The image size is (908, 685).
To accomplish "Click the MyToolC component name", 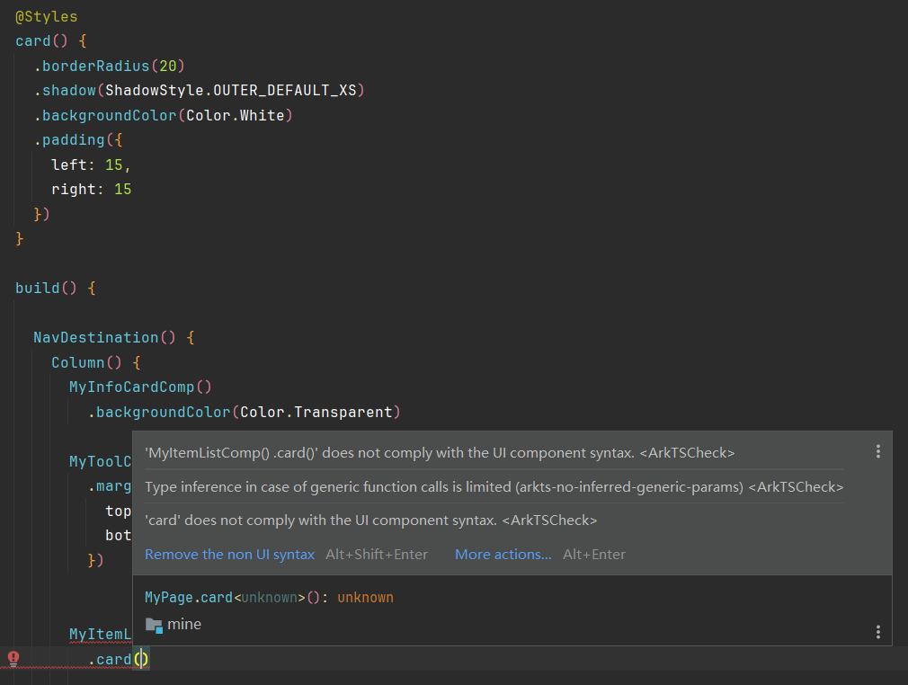I will point(101,461).
